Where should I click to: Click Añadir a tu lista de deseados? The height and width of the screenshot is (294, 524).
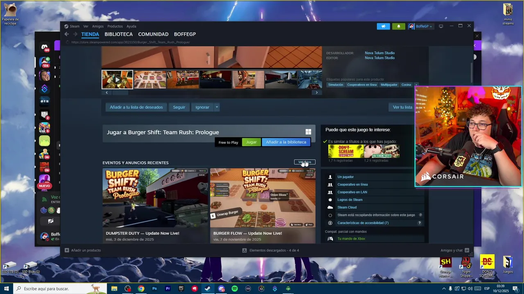[x=136, y=107]
